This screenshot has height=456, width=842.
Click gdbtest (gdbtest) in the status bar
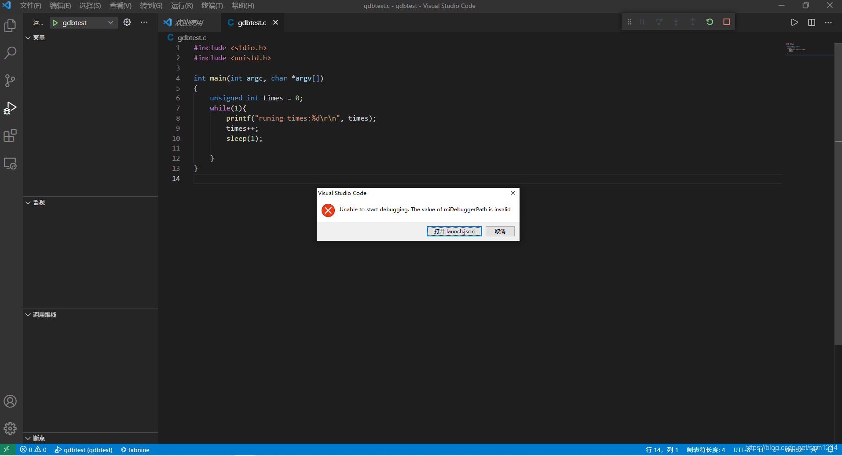pos(84,450)
